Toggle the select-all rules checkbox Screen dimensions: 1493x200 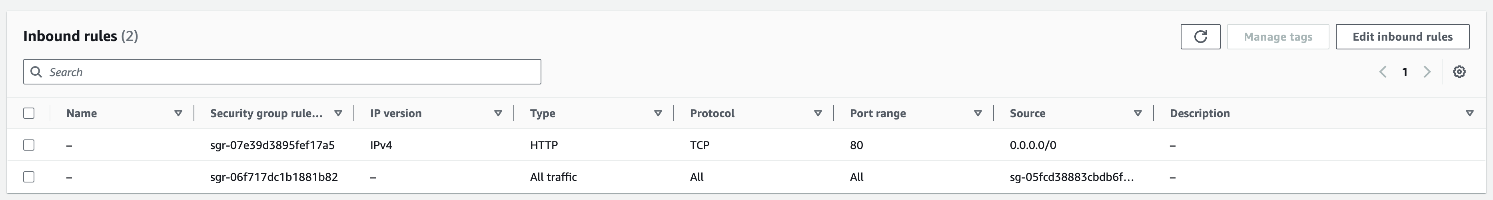(x=29, y=113)
